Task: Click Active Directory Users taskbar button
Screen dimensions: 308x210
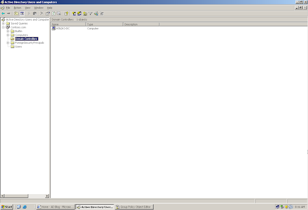Action: click(95, 207)
